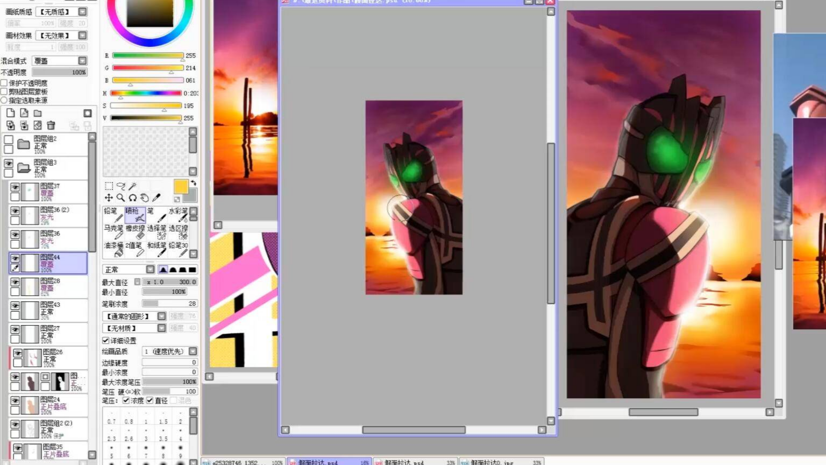Select the 选区擦 selection eraser tool
Viewport: 826px width, 465px height.
pos(178,232)
